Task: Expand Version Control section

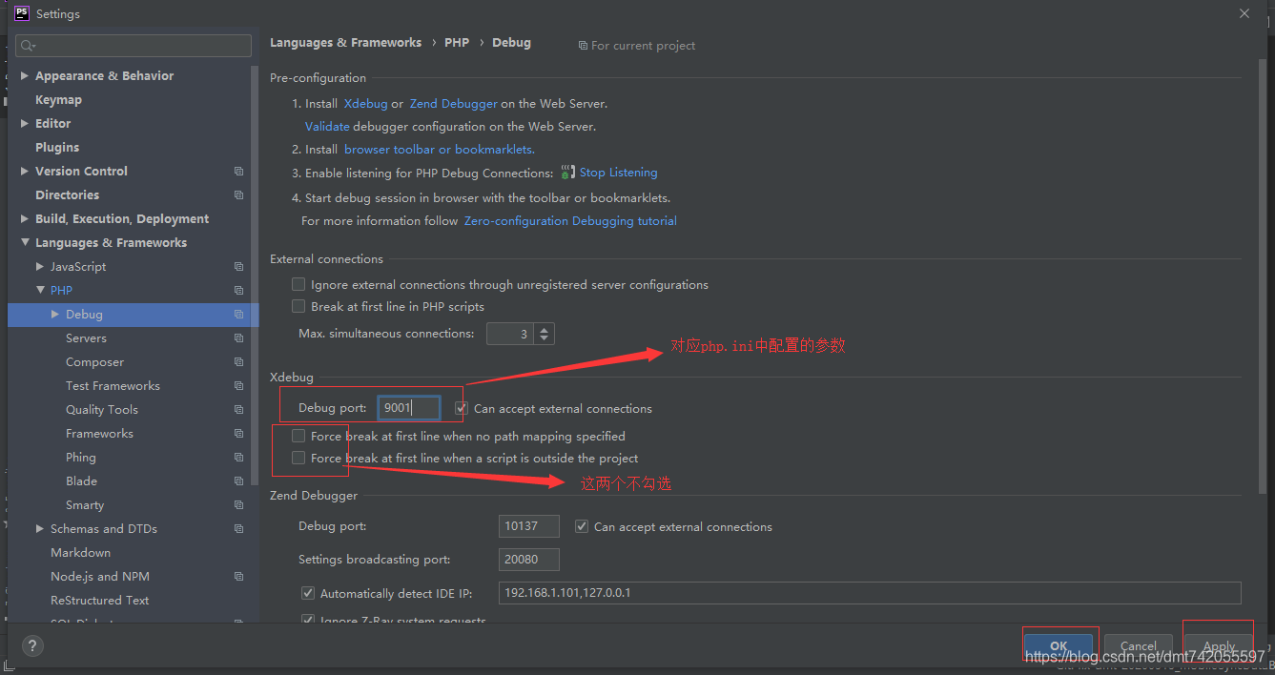Action: [x=25, y=172]
